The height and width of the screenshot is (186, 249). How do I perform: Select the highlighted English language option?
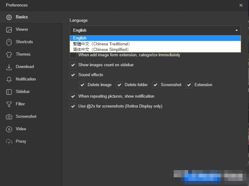coord(80,38)
